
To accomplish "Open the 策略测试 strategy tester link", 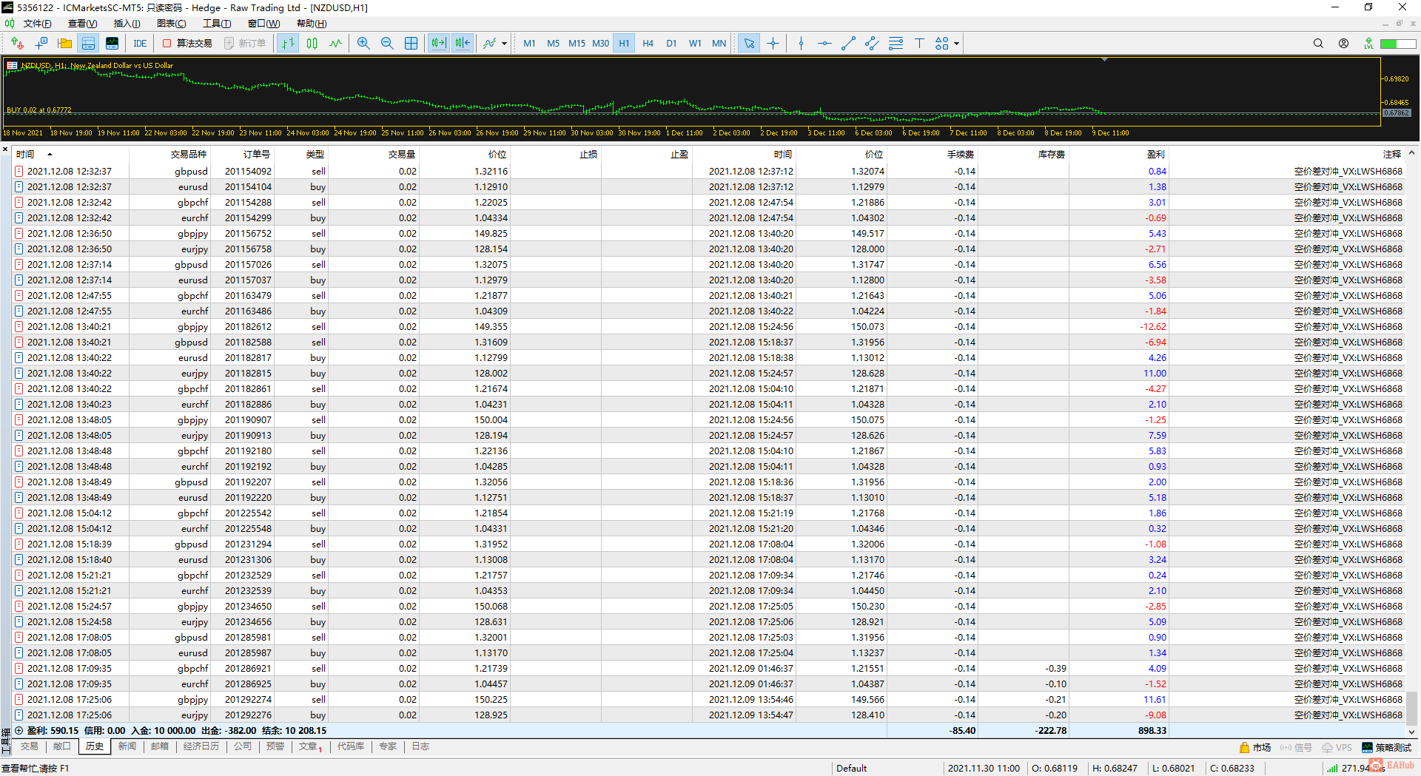I will [1387, 748].
